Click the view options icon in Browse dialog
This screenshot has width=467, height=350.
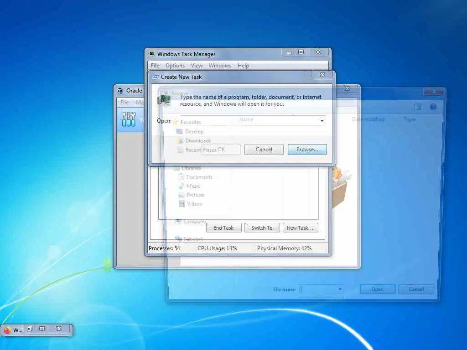[x=417, y=107]
